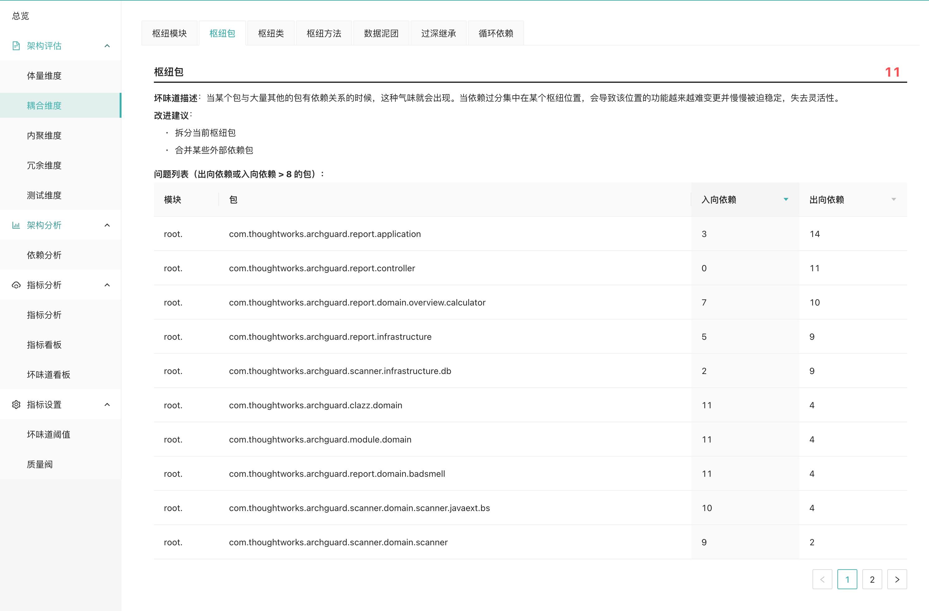
Task: Collapse the 指标设置 submenu chevron
Action: 107,405
